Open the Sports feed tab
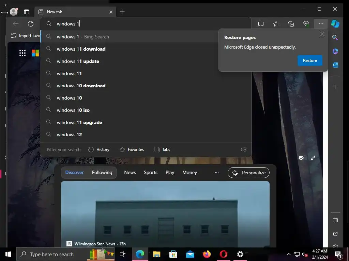The width and height of the screenshot is (349, 261). pyautogui.click(x=150, y=172)
